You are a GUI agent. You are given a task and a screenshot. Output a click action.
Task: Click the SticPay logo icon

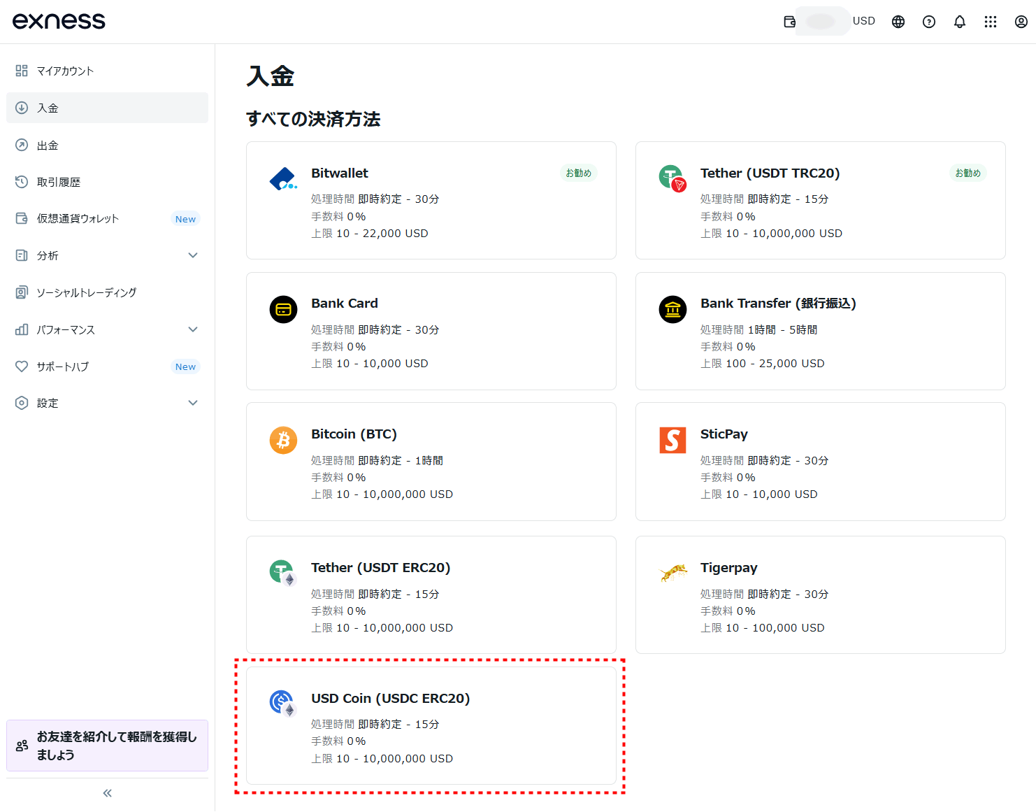pos(672,440)
